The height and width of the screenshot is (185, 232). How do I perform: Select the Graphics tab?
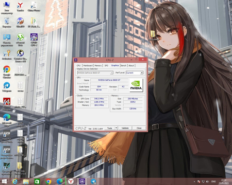[x=115, y=65]
